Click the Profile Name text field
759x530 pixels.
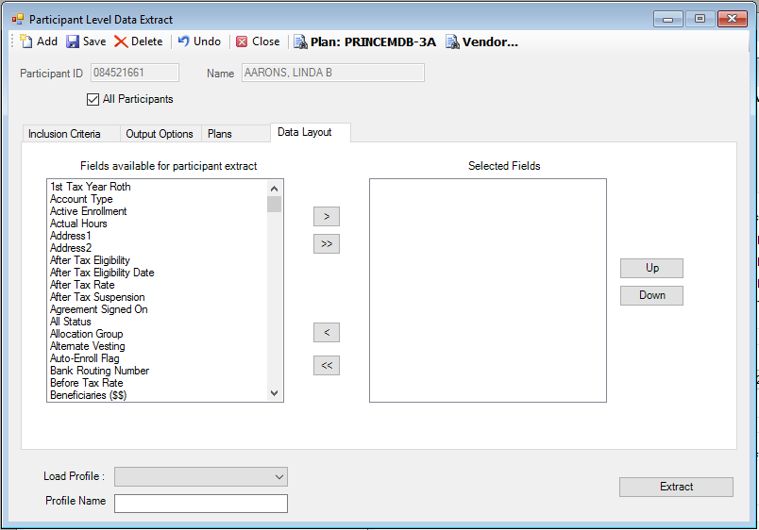coord(200,503)
